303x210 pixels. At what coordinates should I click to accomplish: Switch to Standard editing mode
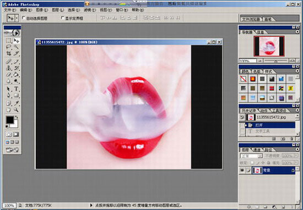(9, 134)
